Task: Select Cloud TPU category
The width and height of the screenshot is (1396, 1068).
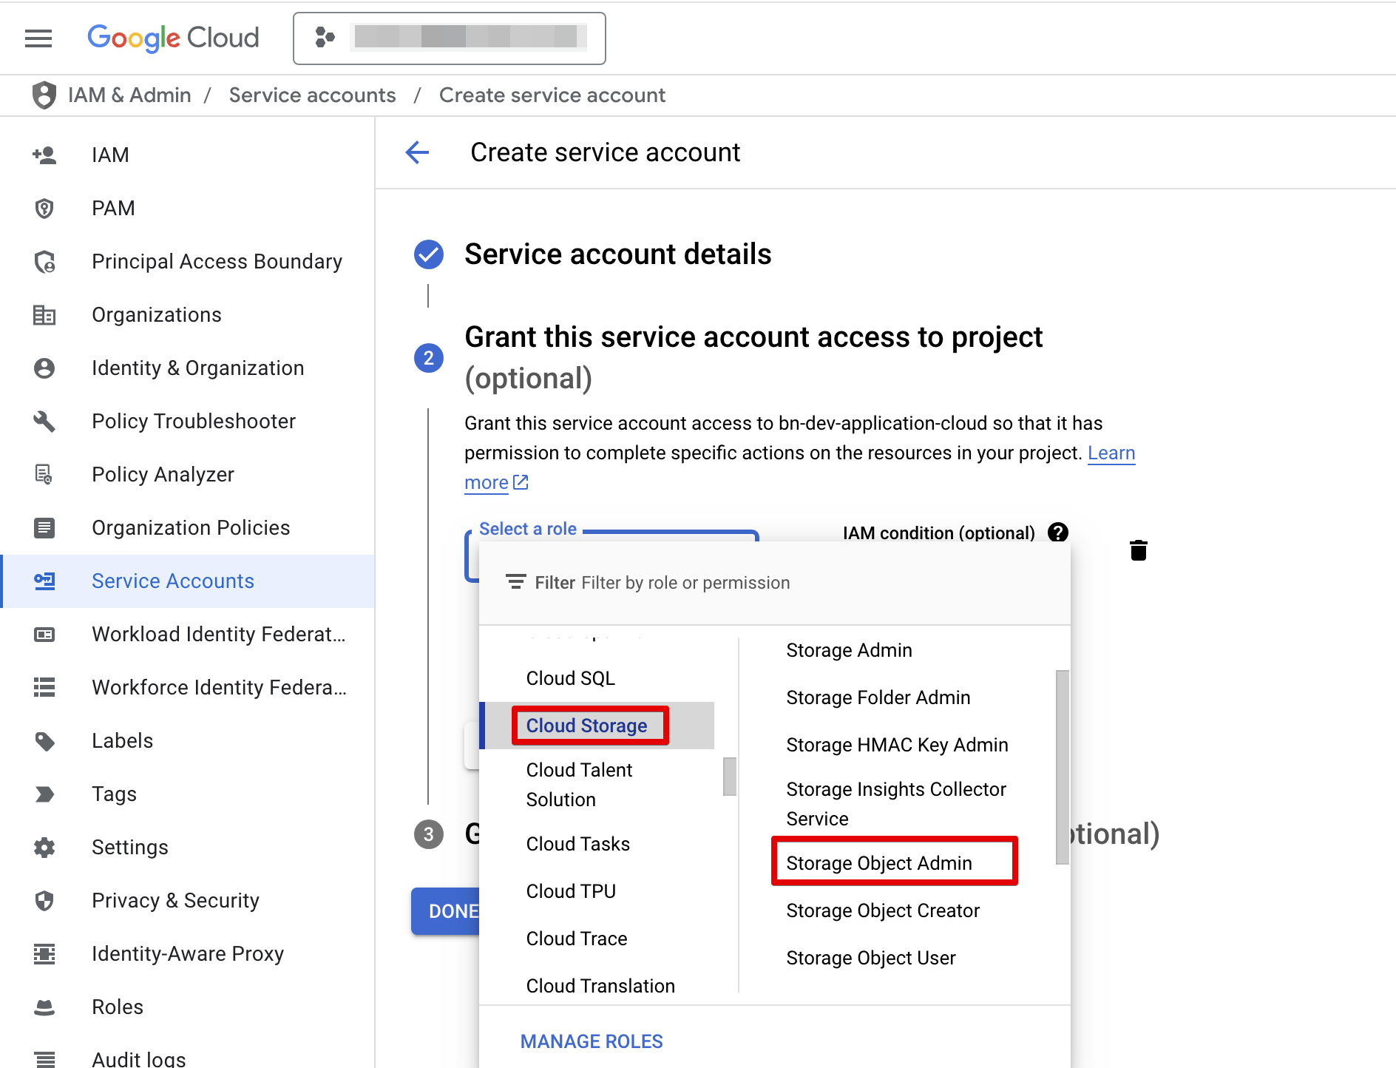Action: point(571,891)
